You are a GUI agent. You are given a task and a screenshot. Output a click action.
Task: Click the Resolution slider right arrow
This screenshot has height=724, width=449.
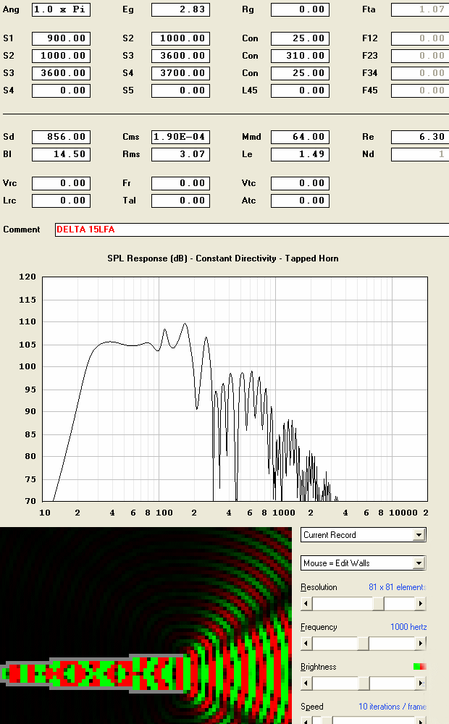coord(420,604)
